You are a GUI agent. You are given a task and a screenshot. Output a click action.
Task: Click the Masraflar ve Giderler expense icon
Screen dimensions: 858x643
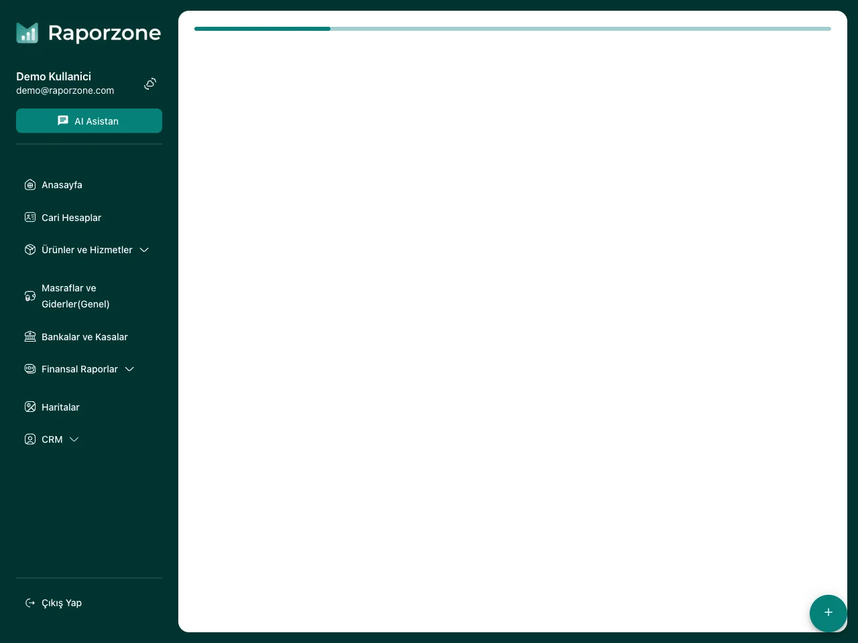[30, 295]
